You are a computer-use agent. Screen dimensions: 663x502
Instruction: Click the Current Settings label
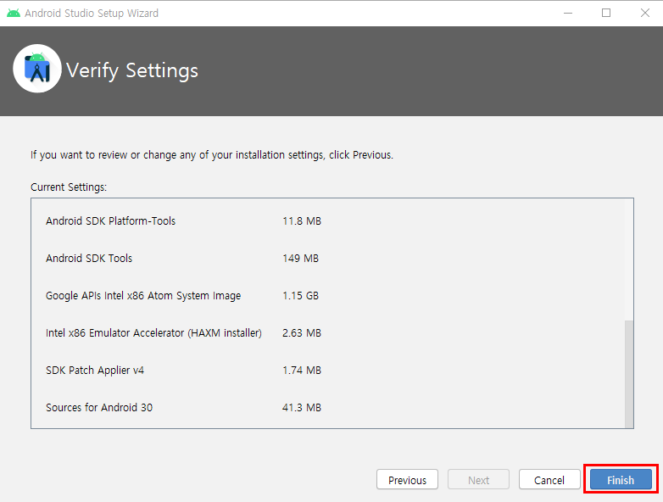[69, 187]
